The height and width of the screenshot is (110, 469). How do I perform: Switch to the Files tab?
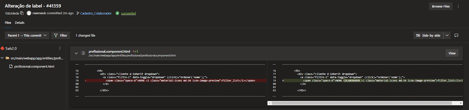click(x=8, y=23)
